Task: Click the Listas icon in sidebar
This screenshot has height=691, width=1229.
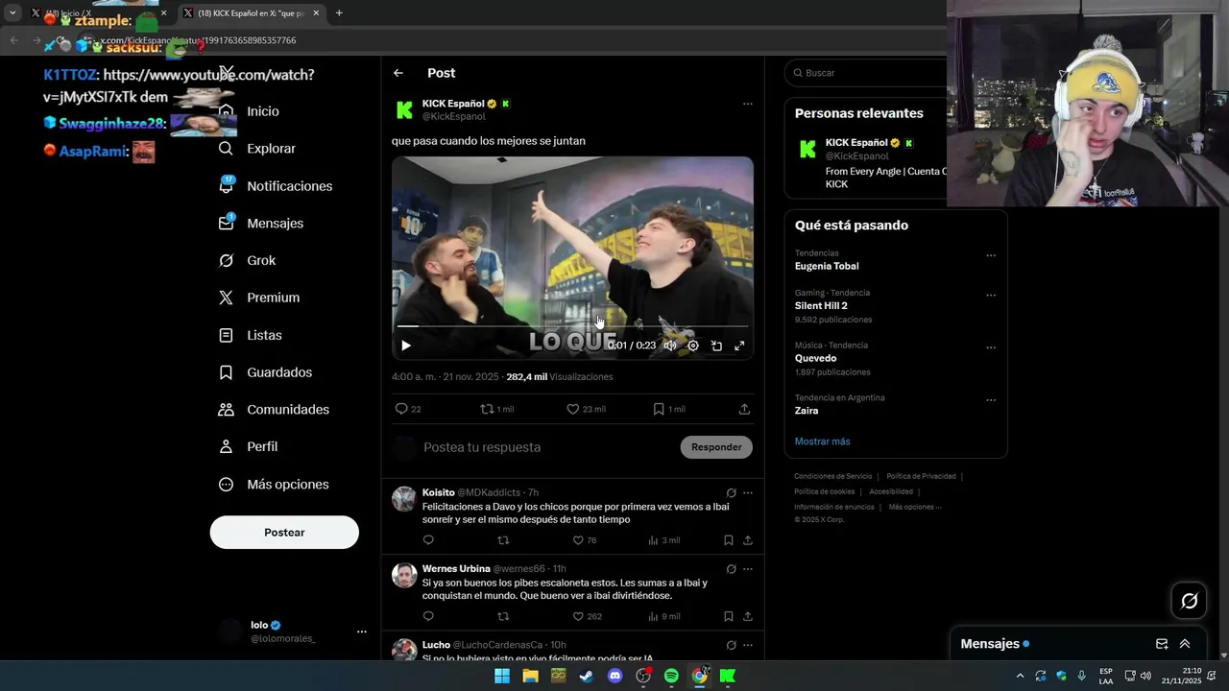Action: (x=226, y=335)
